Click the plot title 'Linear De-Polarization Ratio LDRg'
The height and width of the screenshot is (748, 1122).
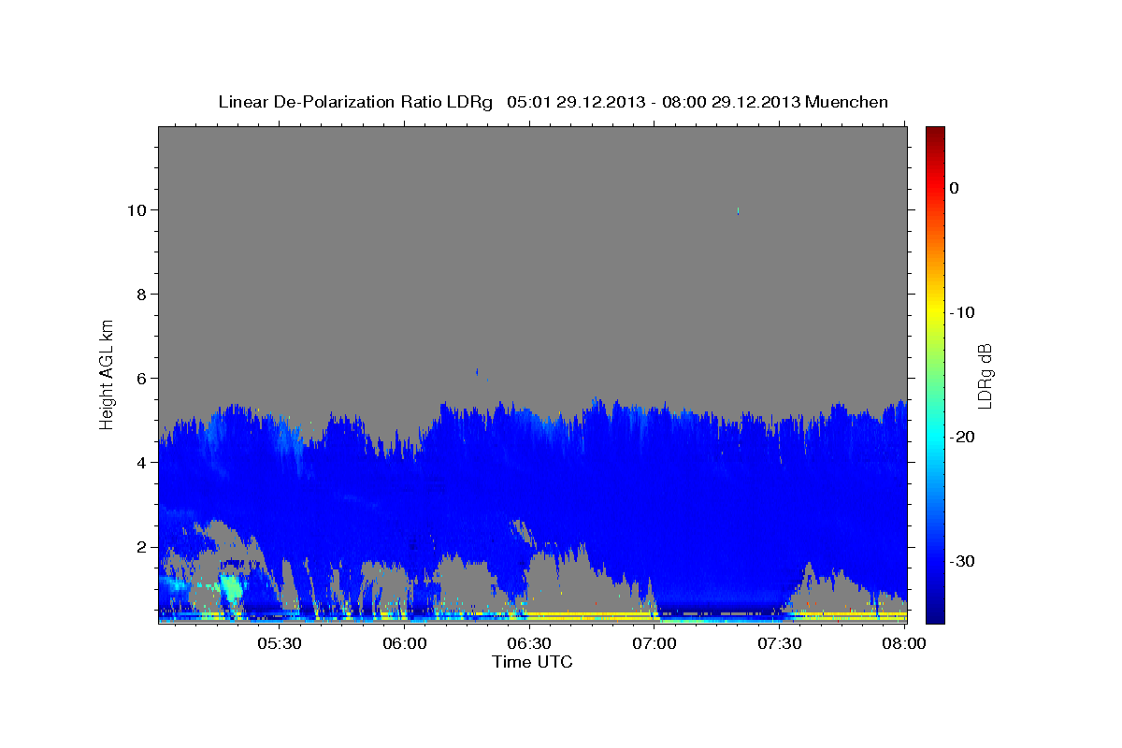[x=355, y=102]
